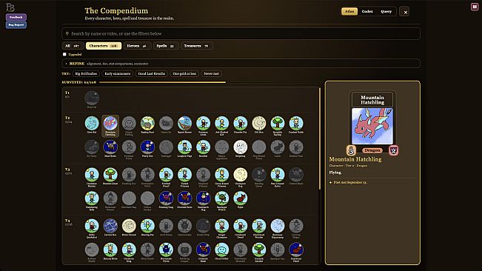Select the tree character in Tier 3
The height and width of the screenshot is (271, 482).
tap(110, 175)
